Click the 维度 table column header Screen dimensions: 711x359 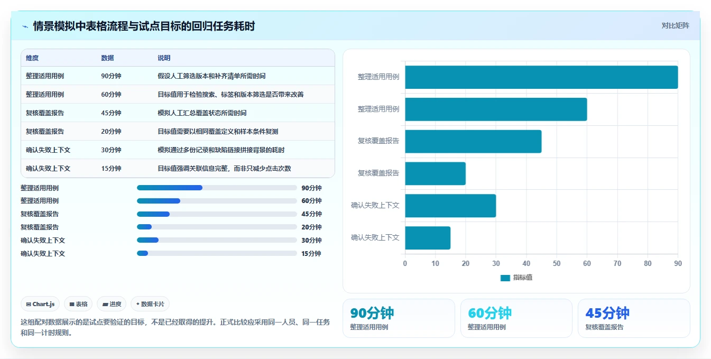[32, 58]
